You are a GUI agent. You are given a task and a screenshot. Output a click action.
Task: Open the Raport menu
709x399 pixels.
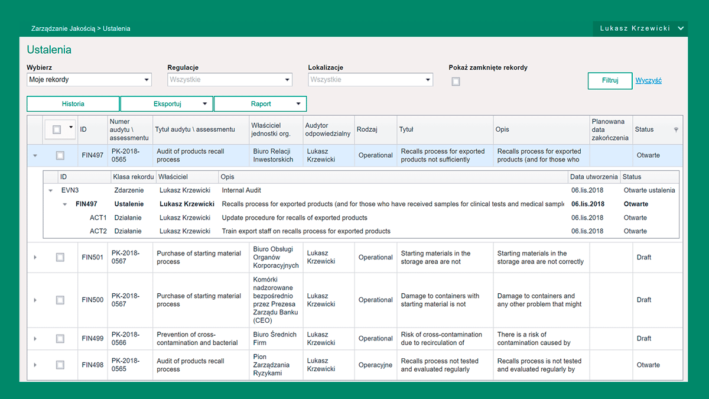pyautogui.click(x=260, y=104)
